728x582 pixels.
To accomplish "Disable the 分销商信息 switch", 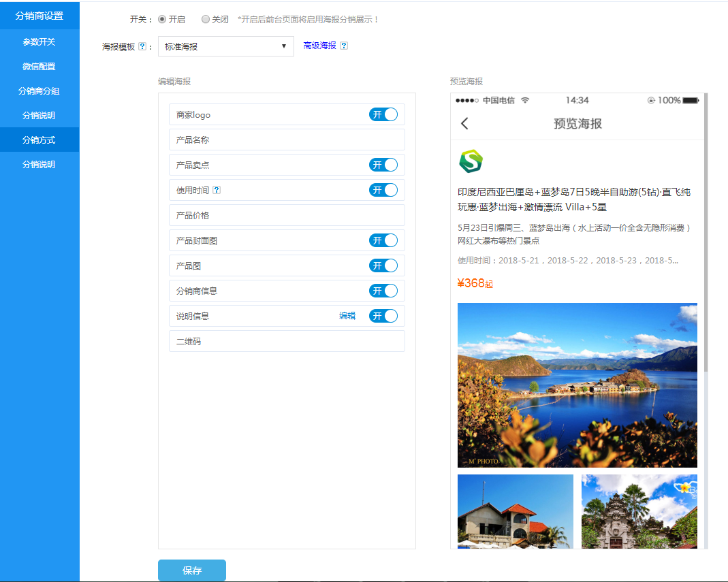I will 383,291.
